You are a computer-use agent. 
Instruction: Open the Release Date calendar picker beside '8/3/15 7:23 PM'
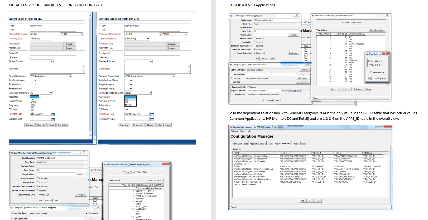(x=152, y=114)
